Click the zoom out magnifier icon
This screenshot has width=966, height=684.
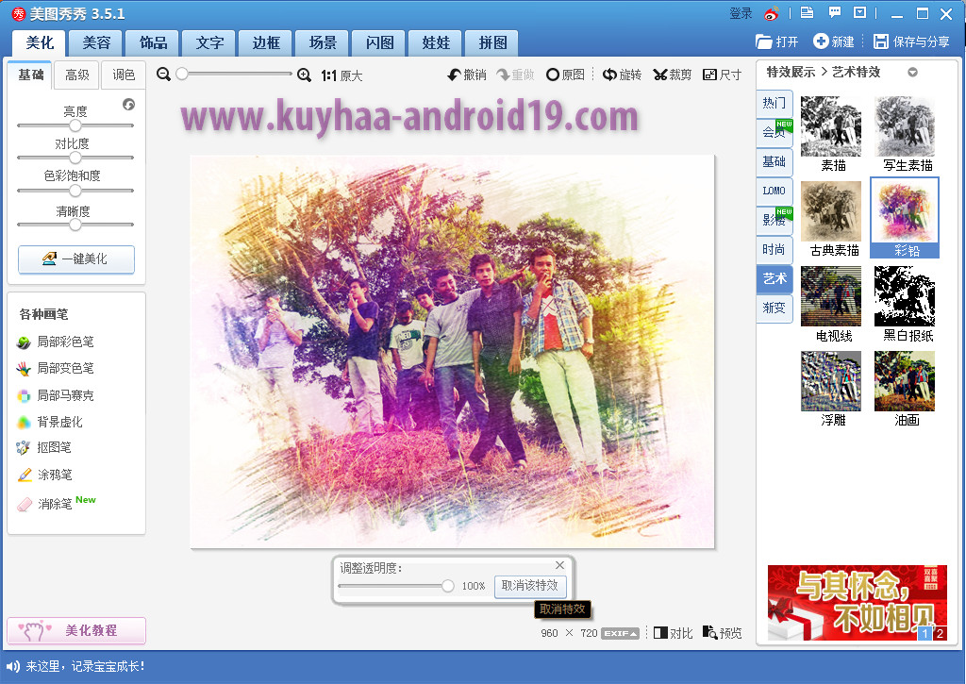pos(163,75)
